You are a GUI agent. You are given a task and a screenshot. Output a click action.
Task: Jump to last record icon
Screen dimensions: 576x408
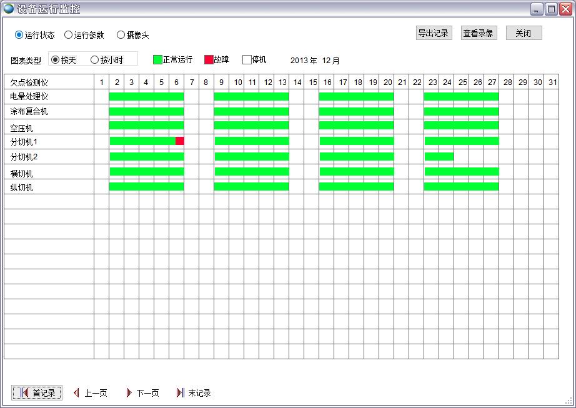[x=180, y=392]
